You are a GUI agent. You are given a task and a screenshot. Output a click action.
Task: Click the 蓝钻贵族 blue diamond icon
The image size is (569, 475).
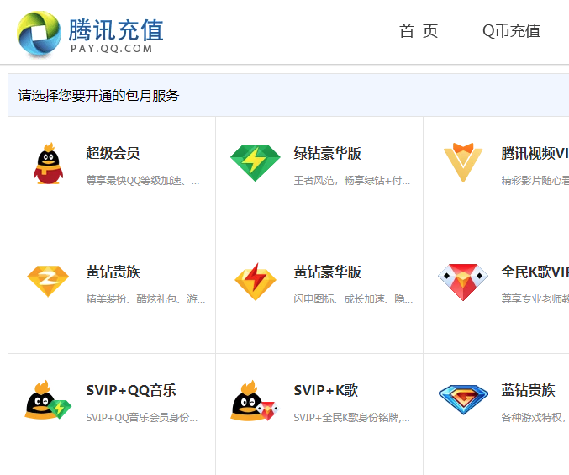tap(463, 400)
